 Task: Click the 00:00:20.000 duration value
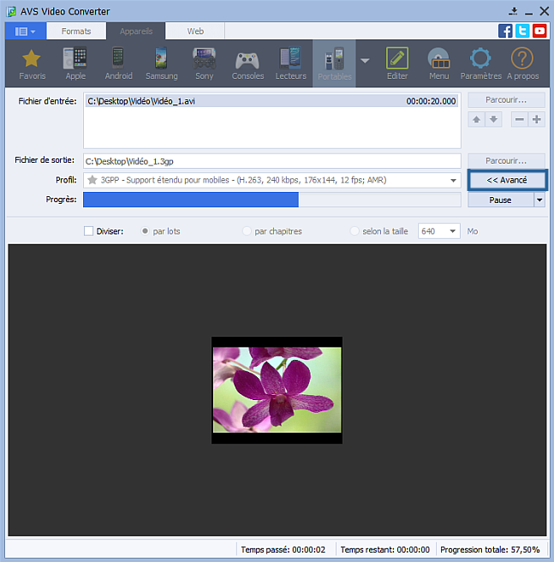pos(431,101)
